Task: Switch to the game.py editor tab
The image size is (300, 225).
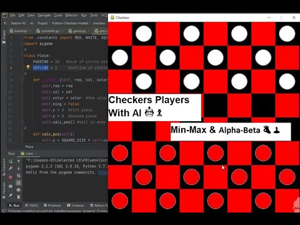Action: coord(79,31)
